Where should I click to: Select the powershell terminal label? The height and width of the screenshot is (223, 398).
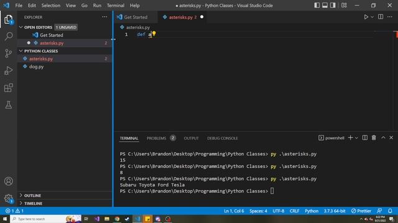coord(331,138)
